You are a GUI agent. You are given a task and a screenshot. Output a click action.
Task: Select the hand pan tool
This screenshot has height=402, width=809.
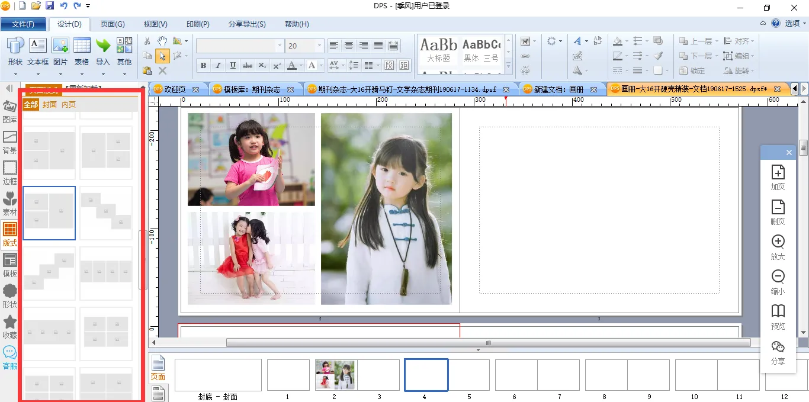pyautogui.click(x=162, y=41)
